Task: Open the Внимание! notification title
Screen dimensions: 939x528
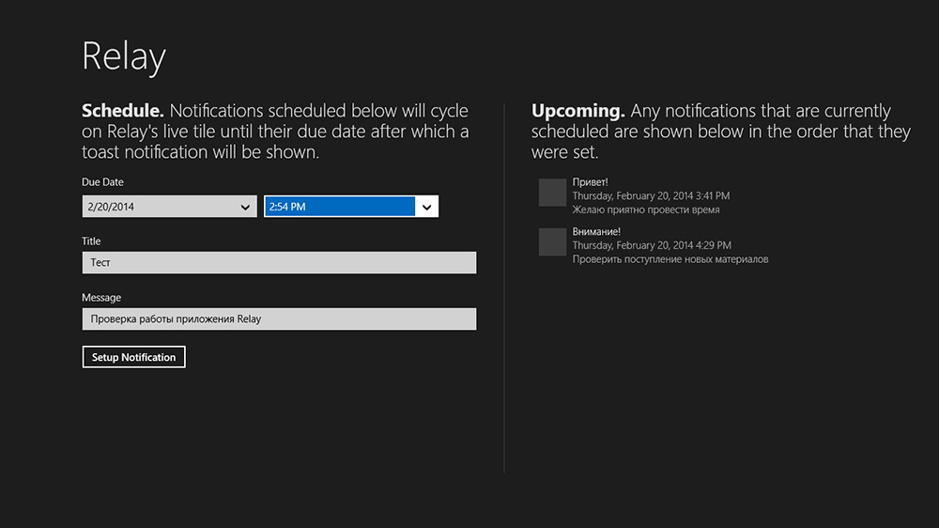Action: coord(596,231)
